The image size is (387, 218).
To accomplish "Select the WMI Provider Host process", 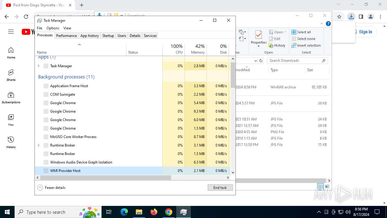I will tap(132, 171).
